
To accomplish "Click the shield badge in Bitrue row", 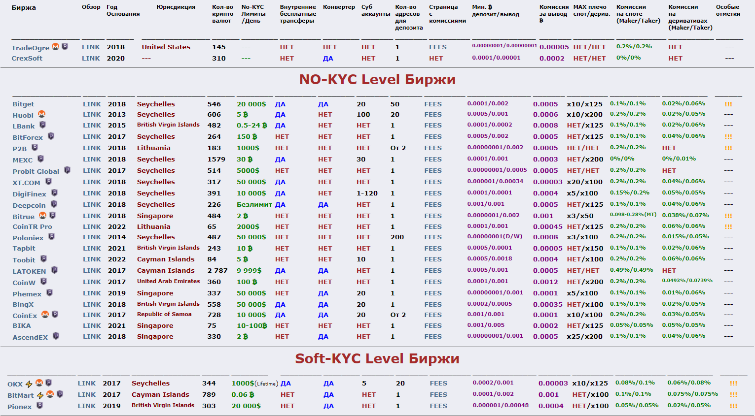I will click(x=52, y=216).
